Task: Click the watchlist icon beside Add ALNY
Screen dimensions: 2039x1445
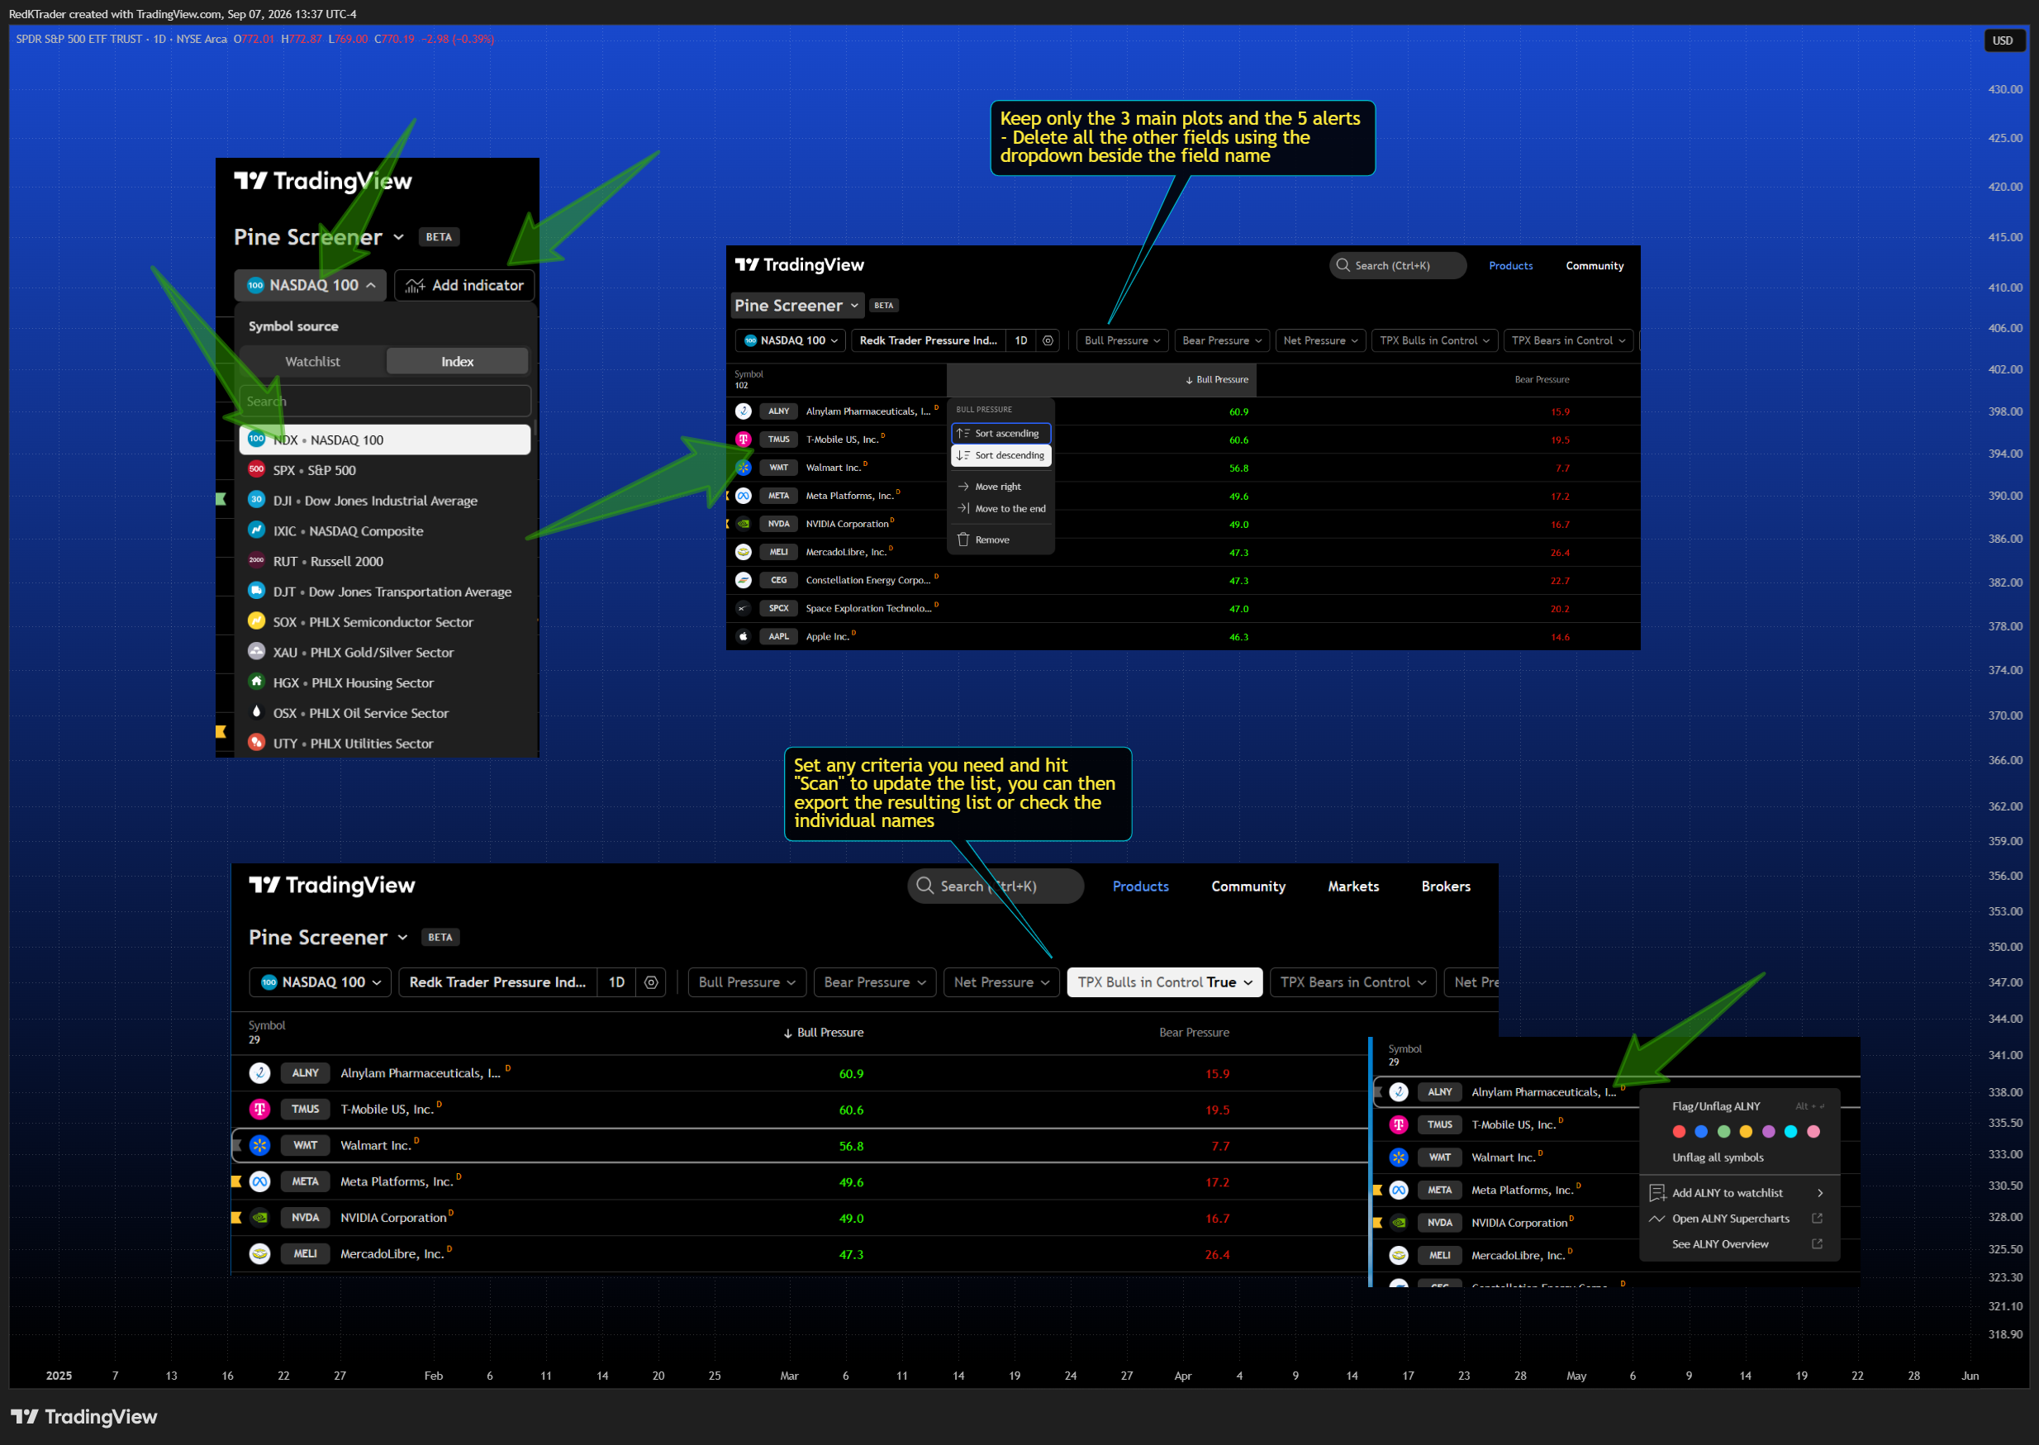Action: tap(1657, 1192)
